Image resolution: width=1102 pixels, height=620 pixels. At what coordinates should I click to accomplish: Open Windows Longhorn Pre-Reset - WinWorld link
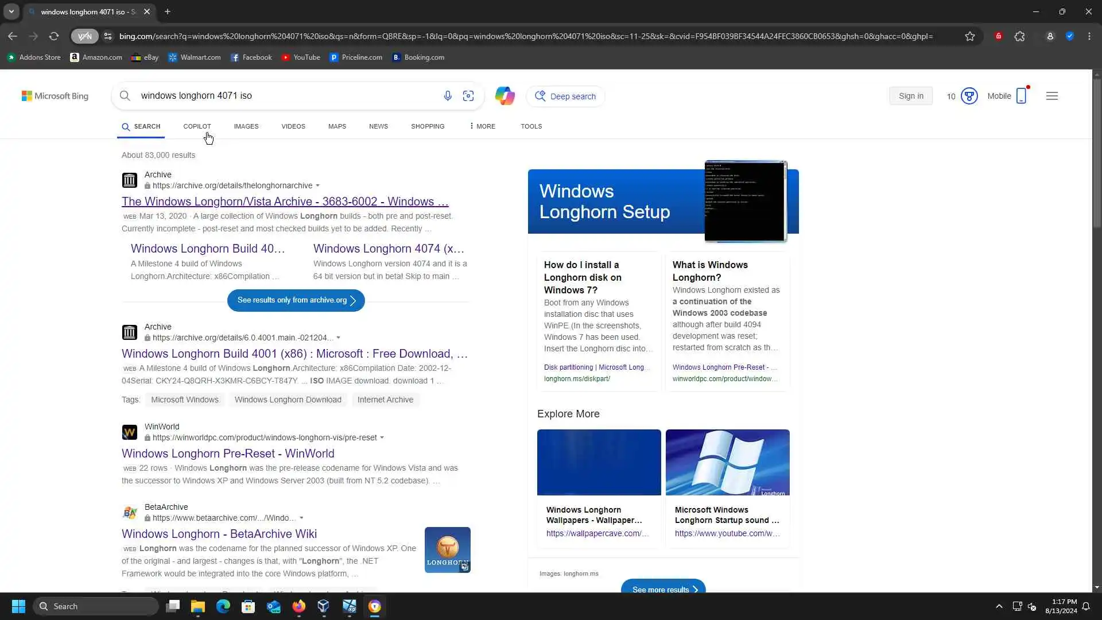pos(227,454)
